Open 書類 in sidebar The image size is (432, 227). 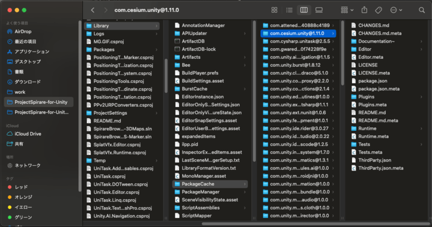pyautogui.click(x=38, y=72)
